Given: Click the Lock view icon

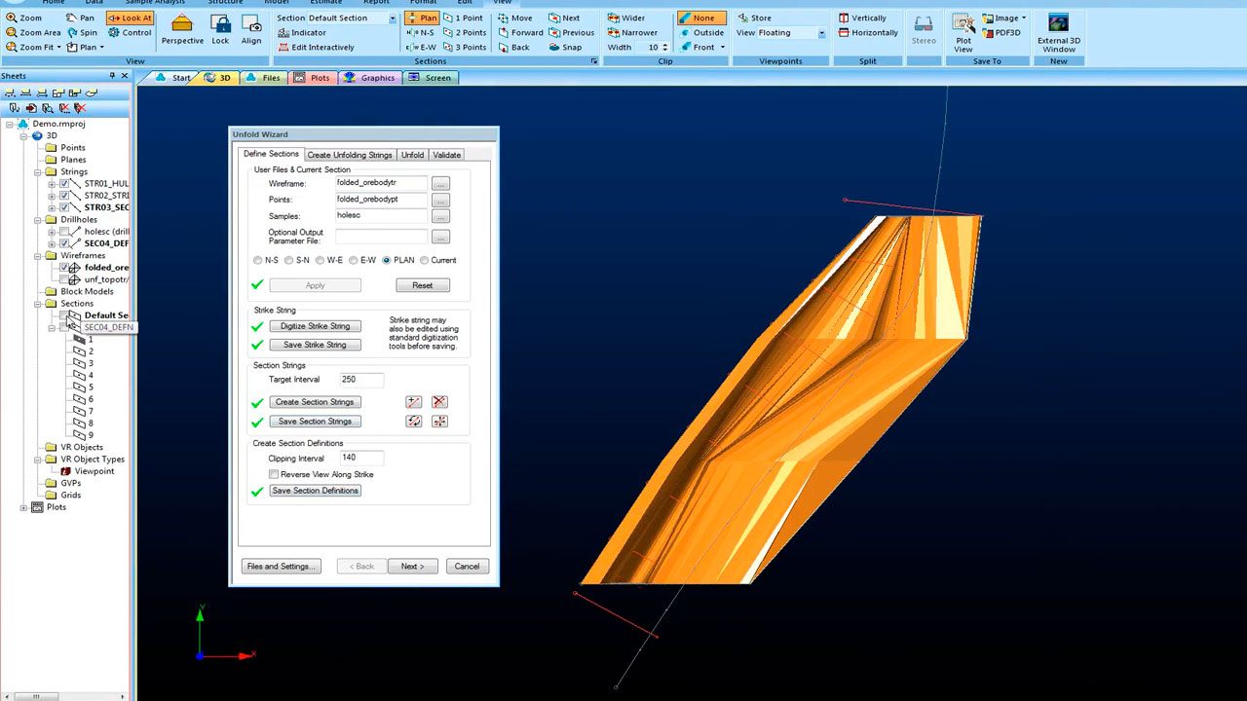Looking at the screenshot, I should point(220,29).
